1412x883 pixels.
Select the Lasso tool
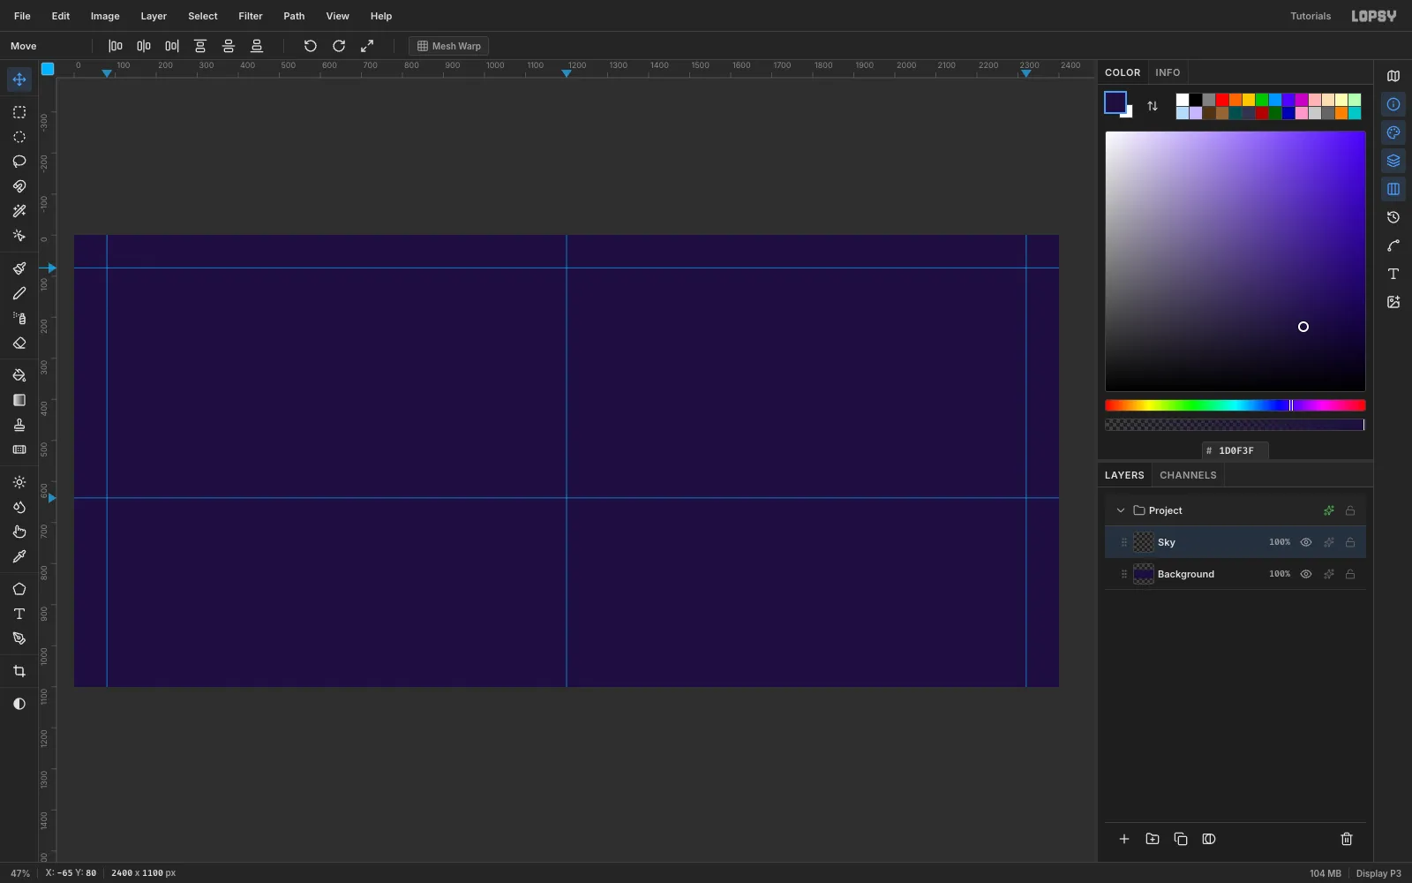click(19, 162)
